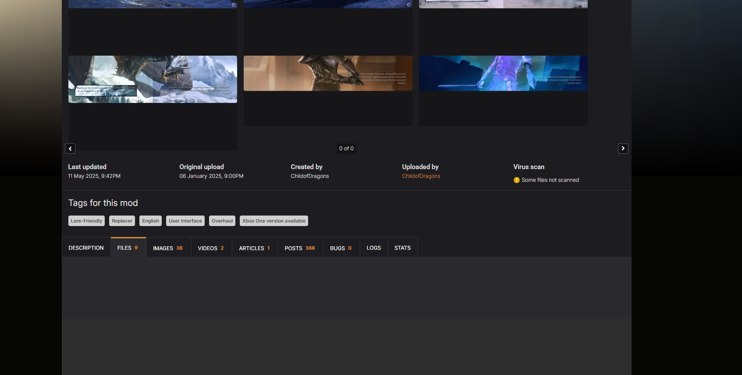Open the Articles tab
Image resolution: width=742 pixels, height=375 pixels.
point(255,248)
